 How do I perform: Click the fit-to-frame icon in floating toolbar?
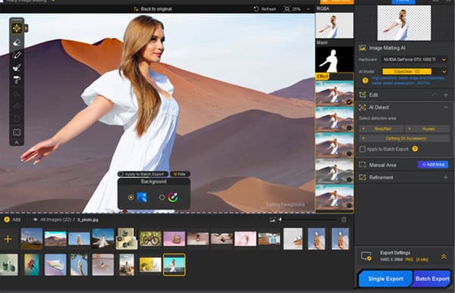coord(17,132)
